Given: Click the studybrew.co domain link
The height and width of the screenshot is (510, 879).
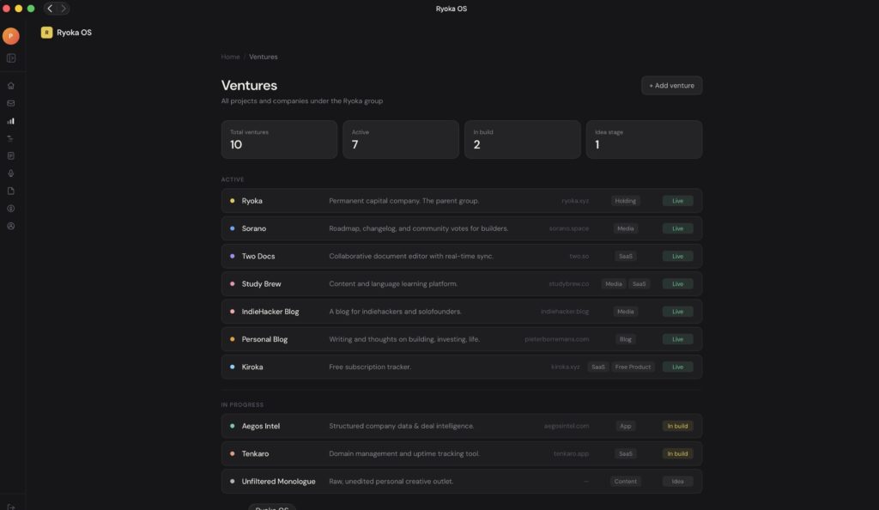Looking at the screenshot, I should click(568, 283).
